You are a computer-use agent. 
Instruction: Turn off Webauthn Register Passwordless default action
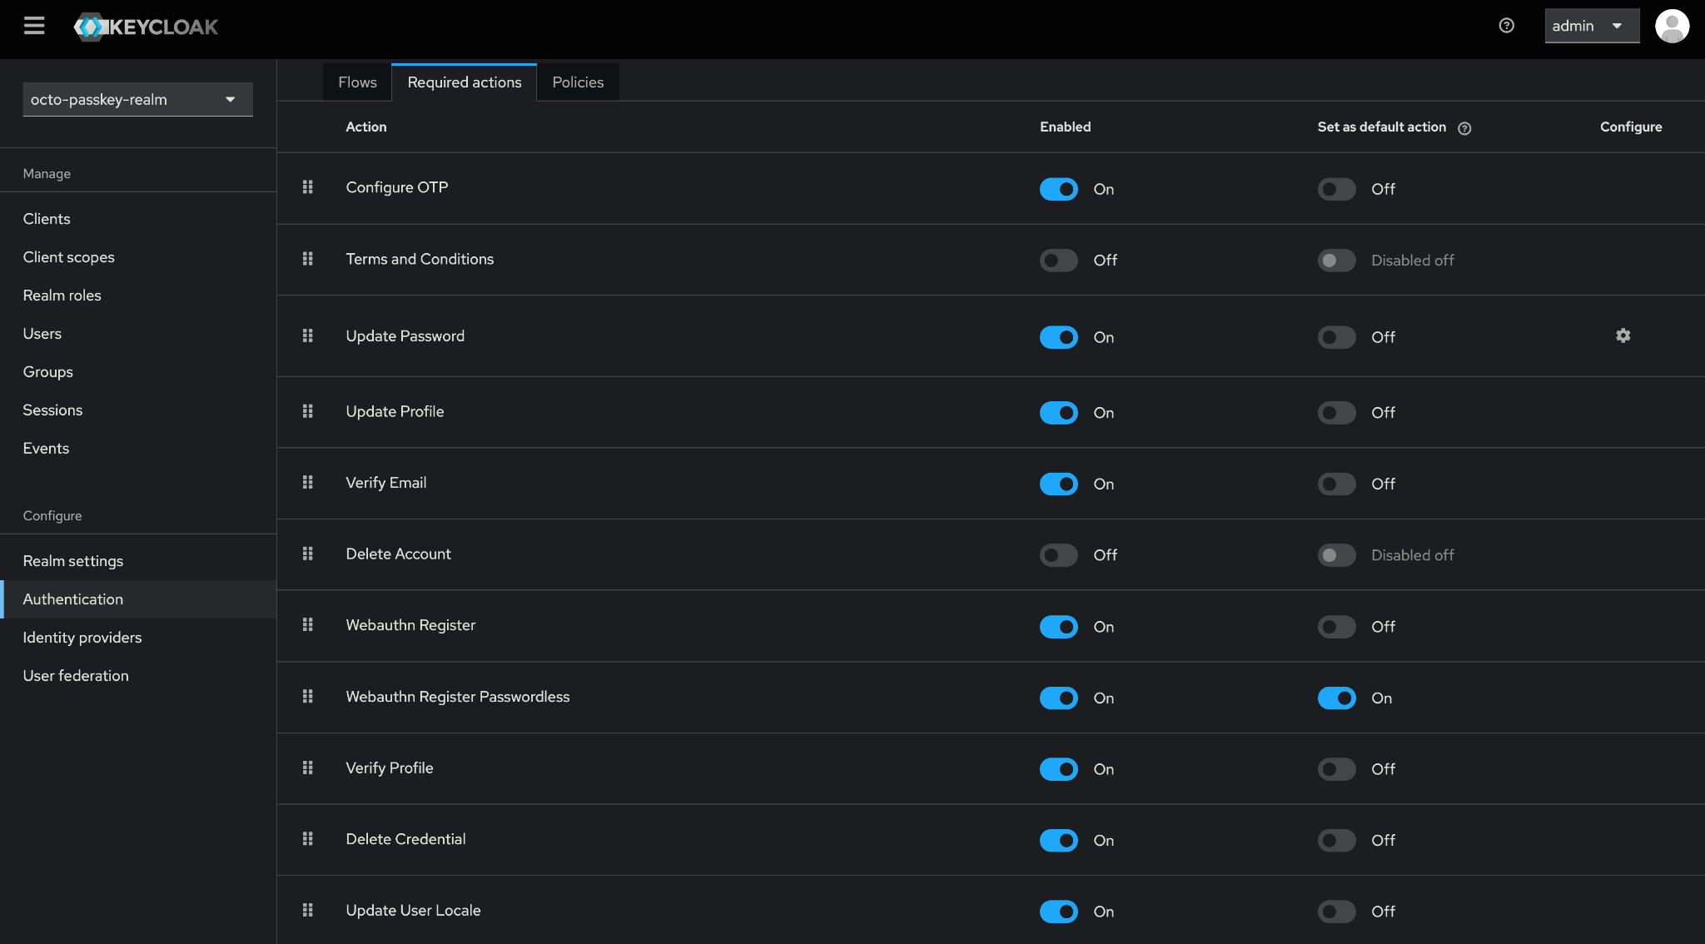1336,698
